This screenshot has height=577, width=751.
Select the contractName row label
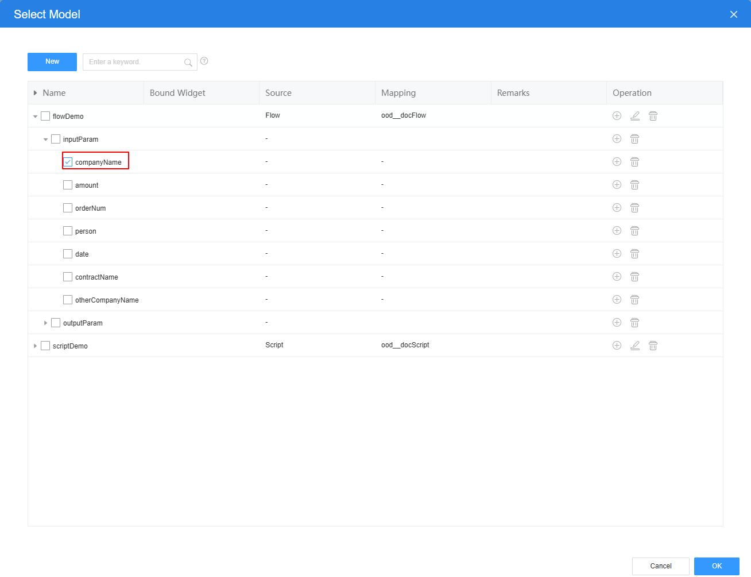pyautogui.click(x=96, y=277)
